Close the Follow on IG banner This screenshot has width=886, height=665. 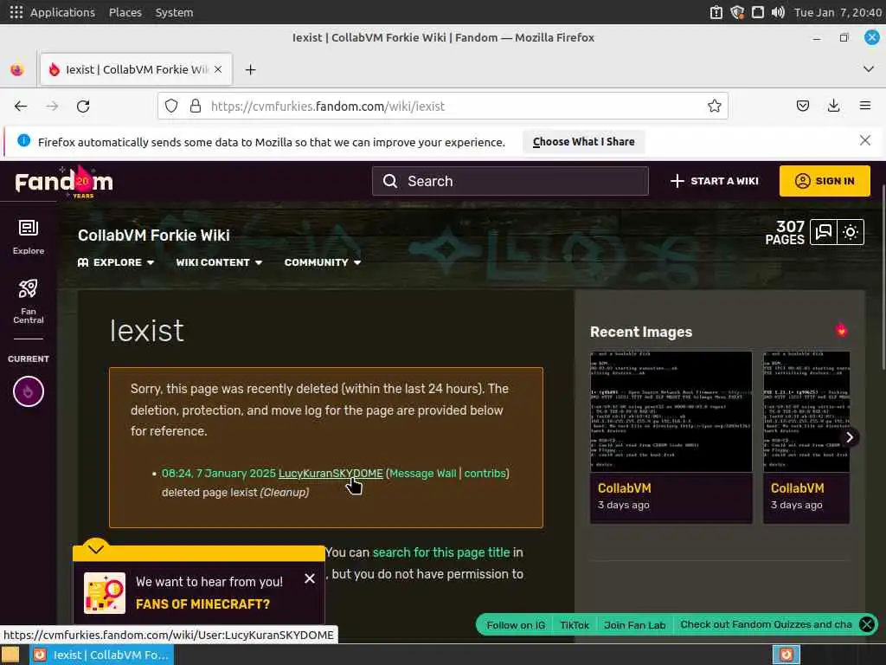click(x=867, y=624)
